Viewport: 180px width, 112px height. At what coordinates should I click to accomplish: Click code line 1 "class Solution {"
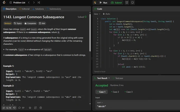pyautogui.click(x=109, y=19)
